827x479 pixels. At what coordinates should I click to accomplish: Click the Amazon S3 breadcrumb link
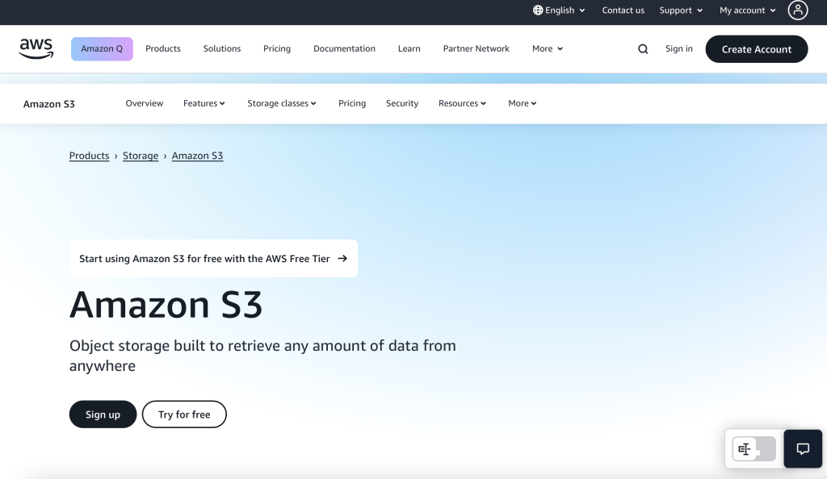[197, 156]
